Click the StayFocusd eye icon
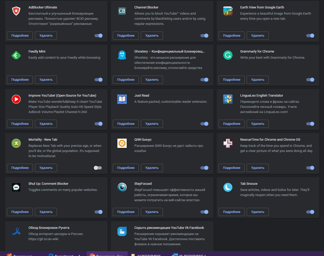The width and height of the screenshot is (324, 256). coord(122,187)
